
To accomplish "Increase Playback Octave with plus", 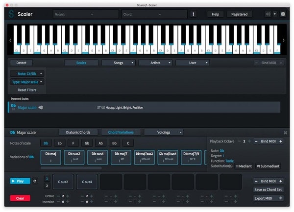I will click(249, 141).
